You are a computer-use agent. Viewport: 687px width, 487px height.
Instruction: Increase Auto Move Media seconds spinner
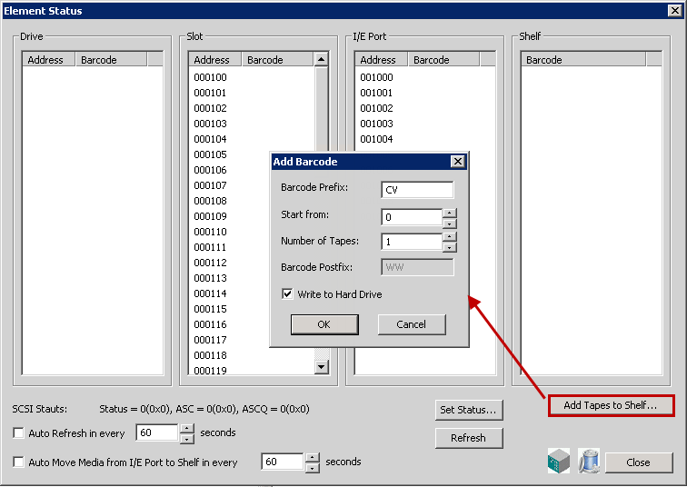(x=312, y=458)
